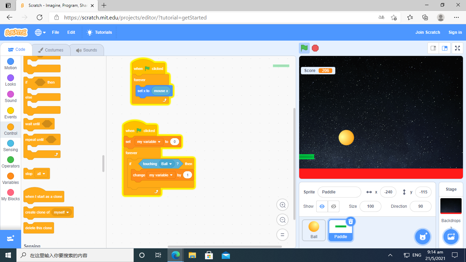Switch to small stage layout
The width and height of the screenshot is (466, 262).
(433, 48)
